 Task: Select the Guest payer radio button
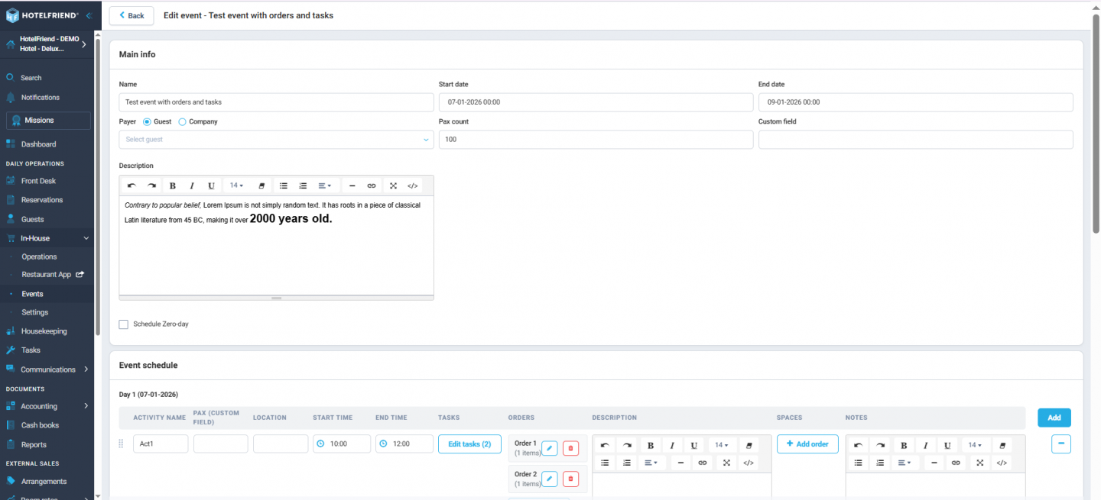coord(147,121)
